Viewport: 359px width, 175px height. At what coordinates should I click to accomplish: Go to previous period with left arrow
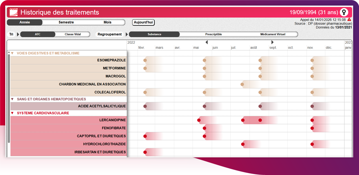point(206,42)
